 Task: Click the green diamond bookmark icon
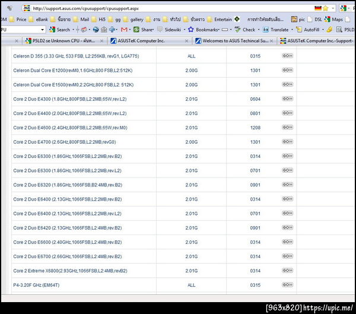(x=237, y=19)
